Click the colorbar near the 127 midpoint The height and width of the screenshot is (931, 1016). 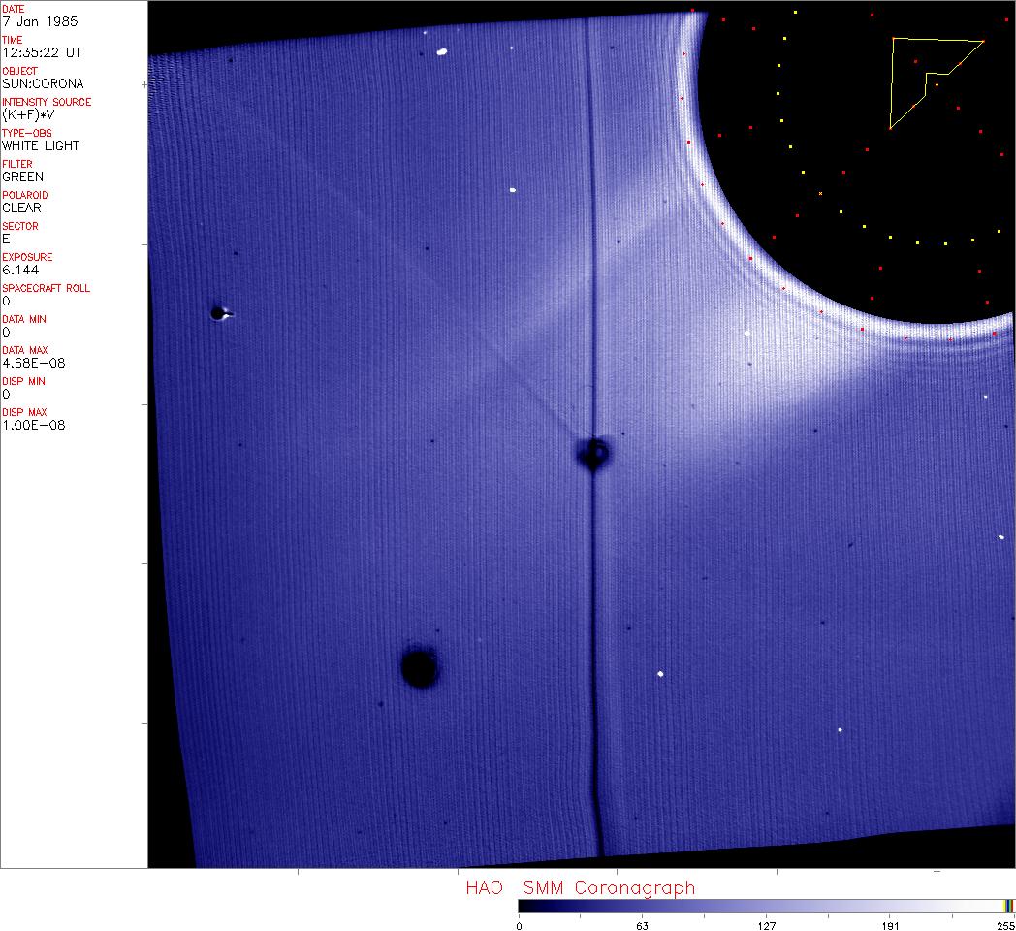[766, 905]
